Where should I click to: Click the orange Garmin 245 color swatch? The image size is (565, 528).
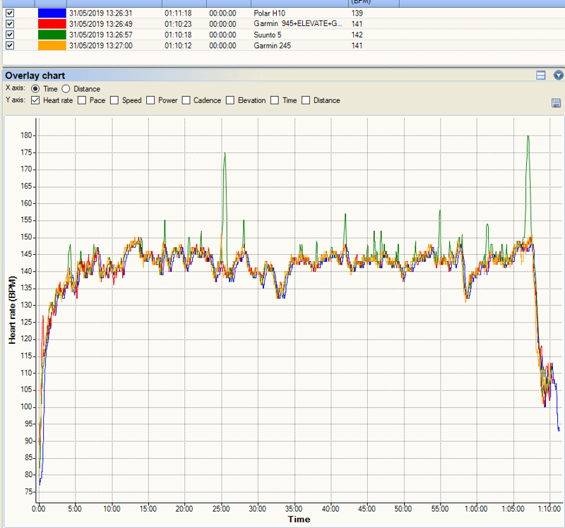pyautogui.click(x=52, y=45)
